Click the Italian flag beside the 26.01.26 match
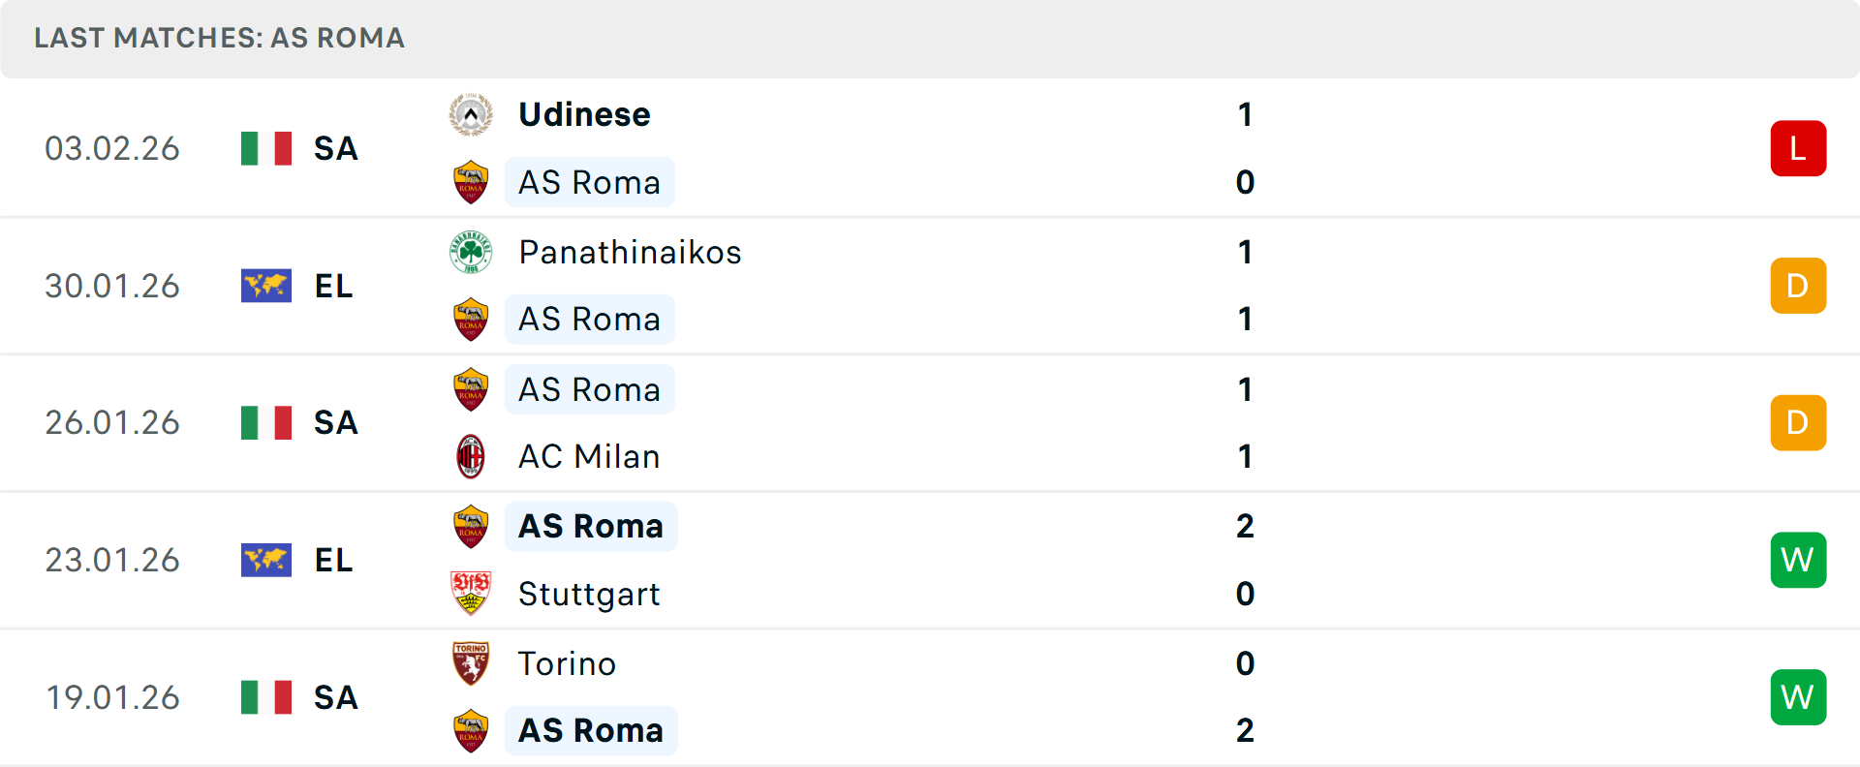Image resolution: width=1860 pixels, height=767 pixels. point(266,422)
